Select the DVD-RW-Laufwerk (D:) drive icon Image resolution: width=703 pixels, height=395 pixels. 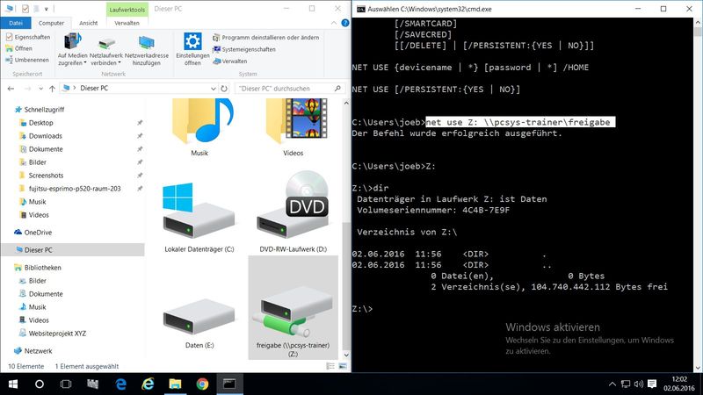pyautogui.click(x=293, y=215)
